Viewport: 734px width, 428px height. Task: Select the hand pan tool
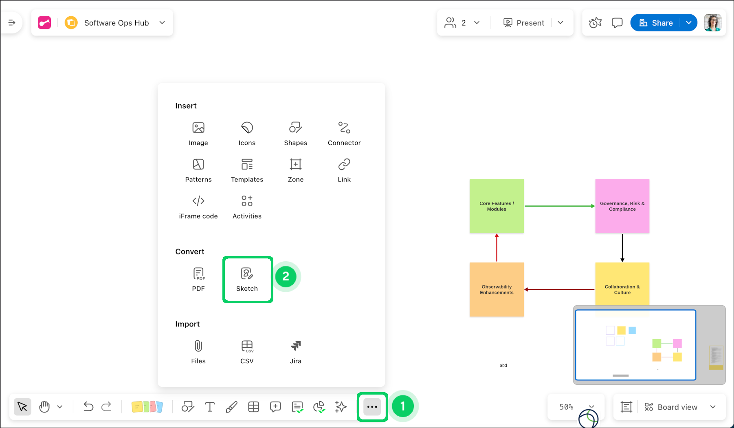point(44,407)
